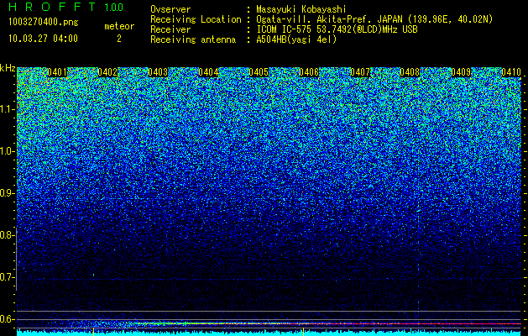Click the 0410 time marker label
This screenshot has height=336, width=528.
(x=511, y=72)
